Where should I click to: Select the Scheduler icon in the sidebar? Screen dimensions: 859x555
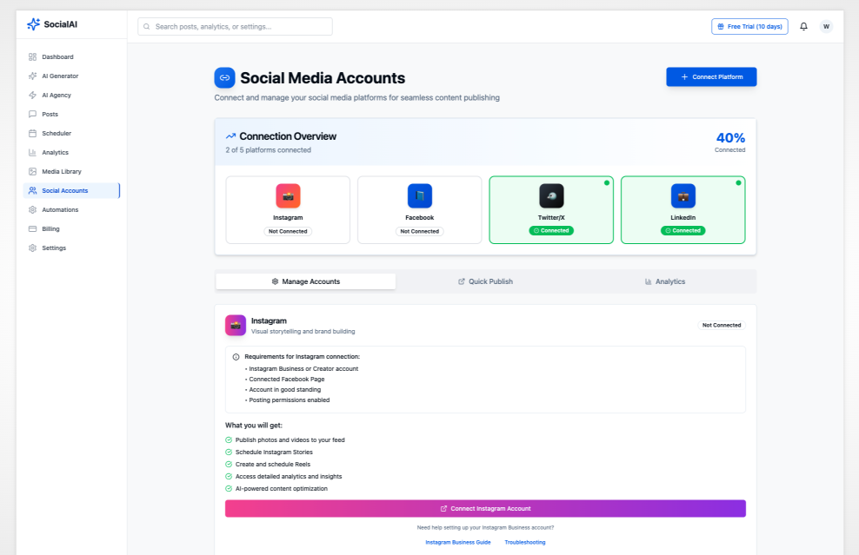pyautogui.click(x=33, y=133)
